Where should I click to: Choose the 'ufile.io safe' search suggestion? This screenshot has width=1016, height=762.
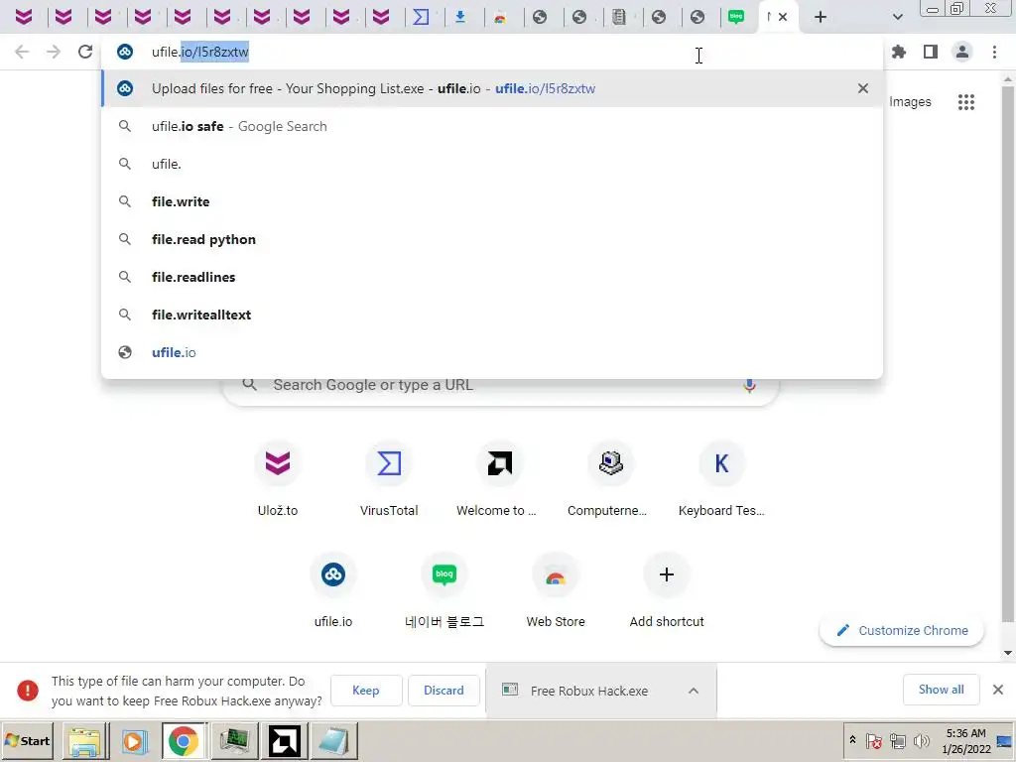pos(492,126)
